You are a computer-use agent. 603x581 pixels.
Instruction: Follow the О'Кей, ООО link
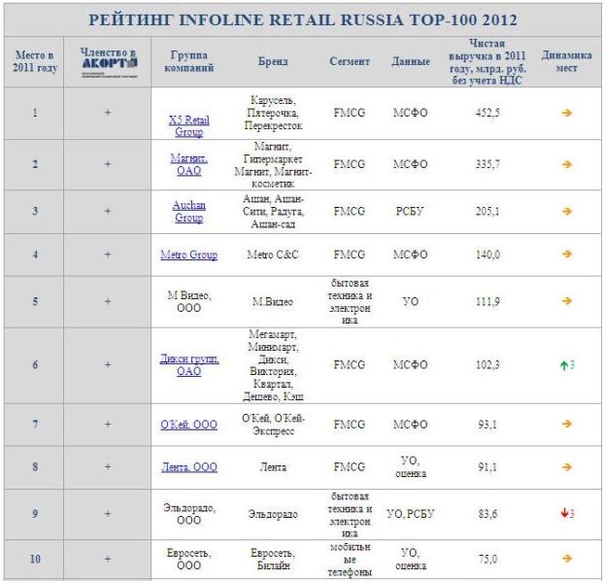pyautogui.click(x=188, y=425)
